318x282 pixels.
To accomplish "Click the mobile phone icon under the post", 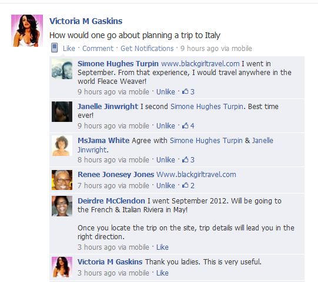I will [54, 47].
